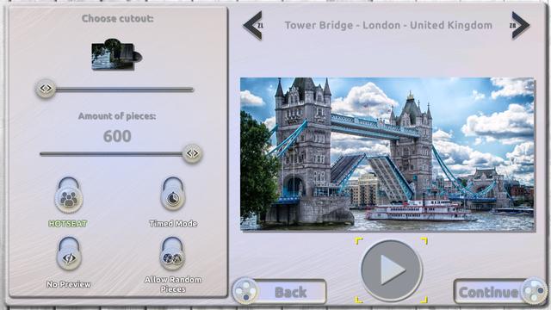The width and height of the screenshot is (551, 310).
Task: Toggle the HOTSEAT multiplayer lock
Action: 69,195
